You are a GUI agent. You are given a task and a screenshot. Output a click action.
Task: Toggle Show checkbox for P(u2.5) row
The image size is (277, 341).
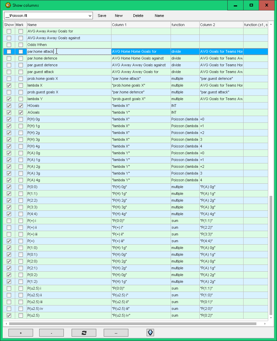pos(9,315)
